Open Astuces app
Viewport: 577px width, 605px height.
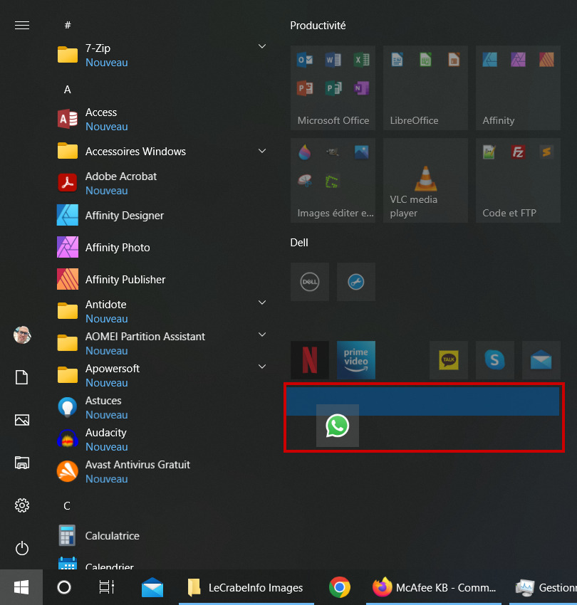[x=162, y=407]
